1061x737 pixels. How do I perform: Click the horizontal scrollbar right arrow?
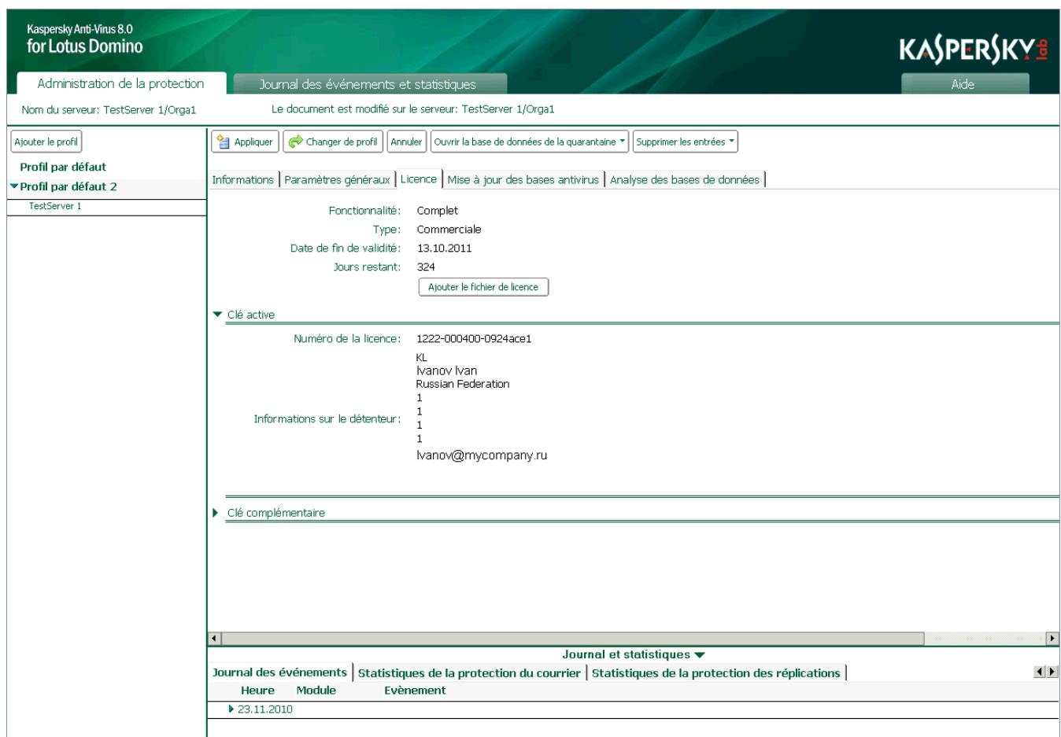click(1052, 639)
